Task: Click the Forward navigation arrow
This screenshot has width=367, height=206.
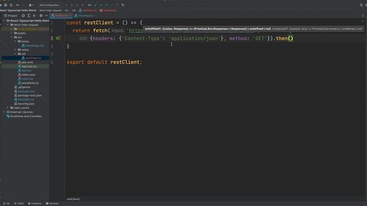Action: pyautogui.click(x=24, y=5)
